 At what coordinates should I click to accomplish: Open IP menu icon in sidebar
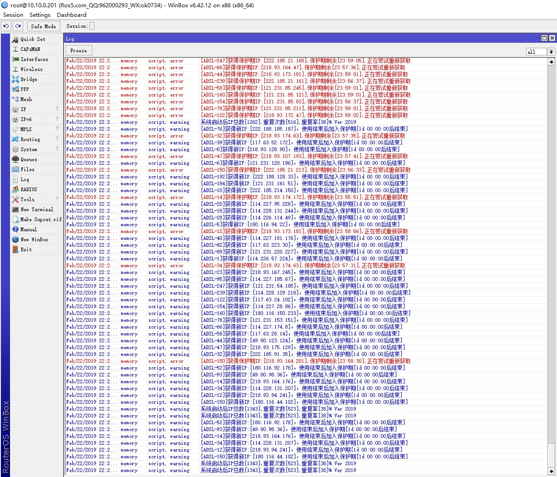pyautogui.click(x=15, y=109)
